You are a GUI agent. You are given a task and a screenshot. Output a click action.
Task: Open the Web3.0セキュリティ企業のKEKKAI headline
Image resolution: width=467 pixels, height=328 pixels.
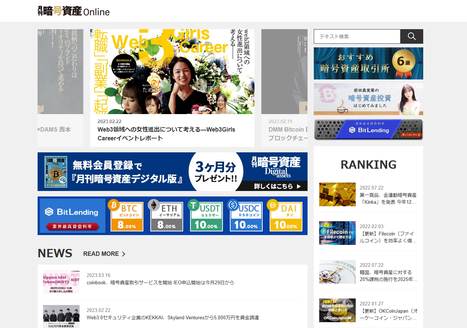click(173, 317)
